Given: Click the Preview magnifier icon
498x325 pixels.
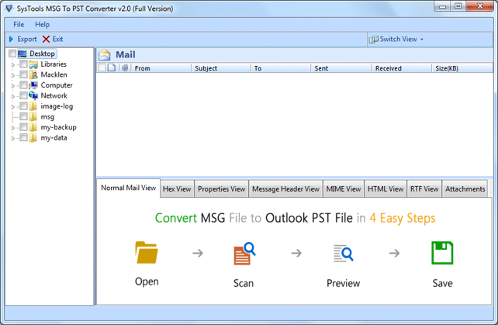Looking at the screenshot, I should 344,253.
